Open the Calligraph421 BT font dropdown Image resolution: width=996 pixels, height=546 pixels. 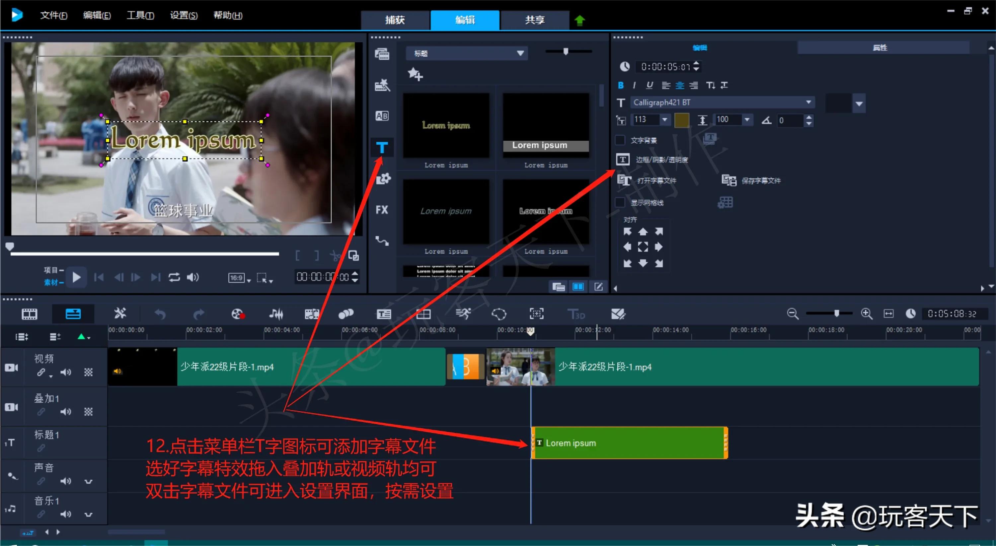click(808, 102)
